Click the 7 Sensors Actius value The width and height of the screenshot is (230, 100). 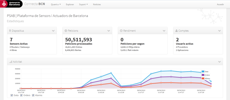coord(11,40)
